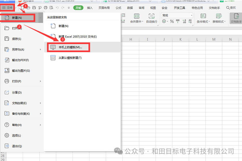Click the 打开 folder icon in file menu

click(7, 28)
